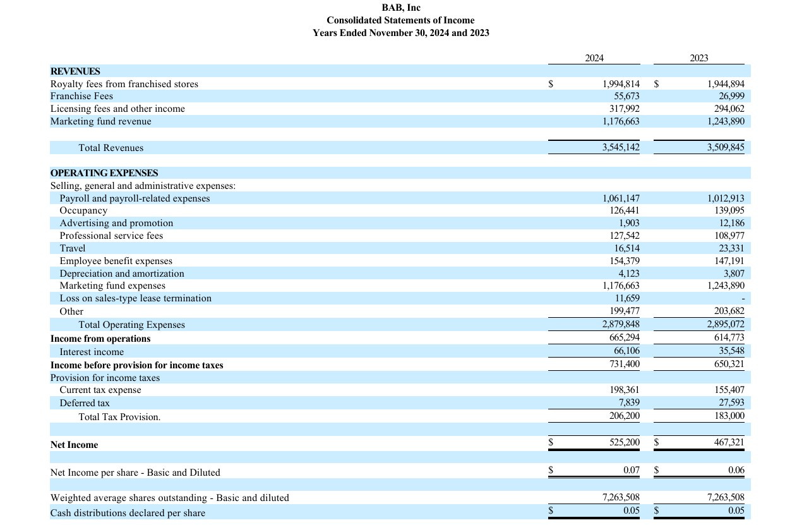Image resolution: width=797 pixels, height=525 pixels.
Task: Click "Licensing fees and other income" label
Action: pyautogui.click(x=117, y=109)
